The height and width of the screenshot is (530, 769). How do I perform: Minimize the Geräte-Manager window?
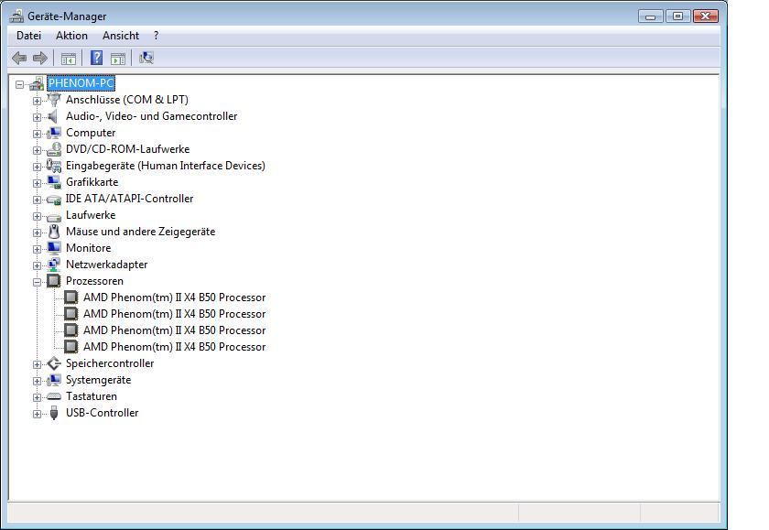coord(651,16)
